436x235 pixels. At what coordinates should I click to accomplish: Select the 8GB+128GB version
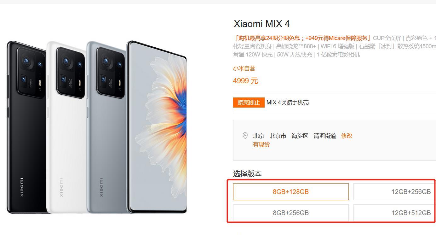[x=291, y=192]
